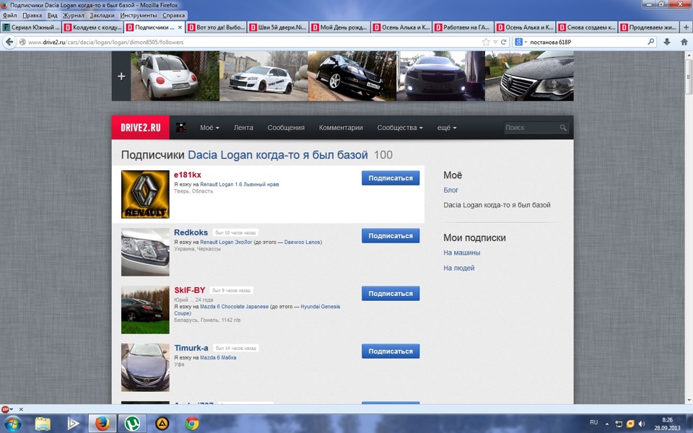Open the Журнал menu
Viewport: 693px width, 433px height.
tap(73, 15)
